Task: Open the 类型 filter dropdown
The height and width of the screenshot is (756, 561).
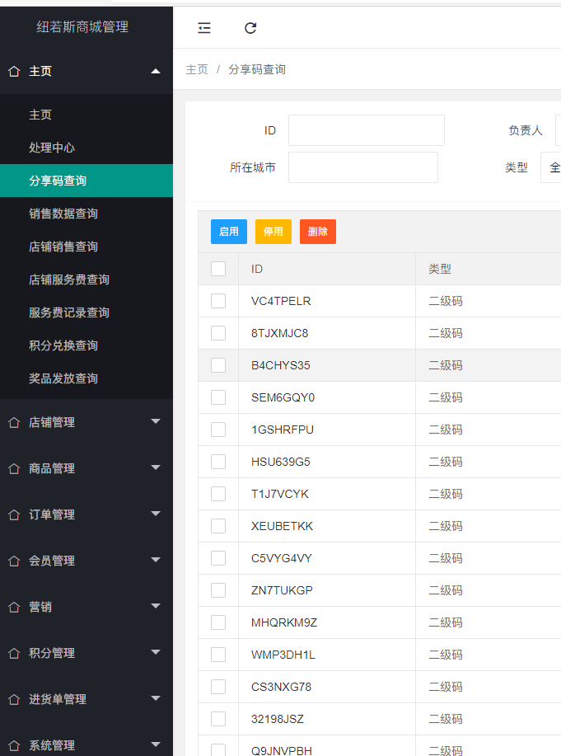Action: click(x=551, y=167)
